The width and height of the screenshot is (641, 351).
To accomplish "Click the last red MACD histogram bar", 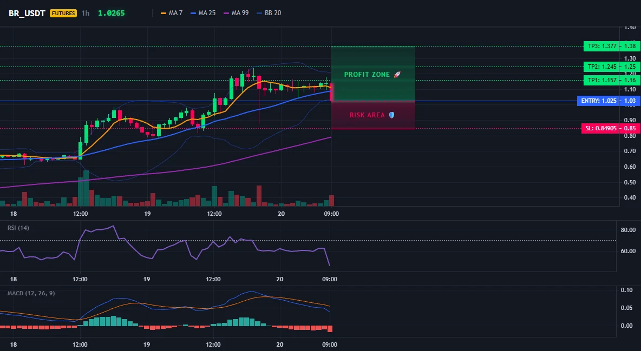I will pos(330,328).
